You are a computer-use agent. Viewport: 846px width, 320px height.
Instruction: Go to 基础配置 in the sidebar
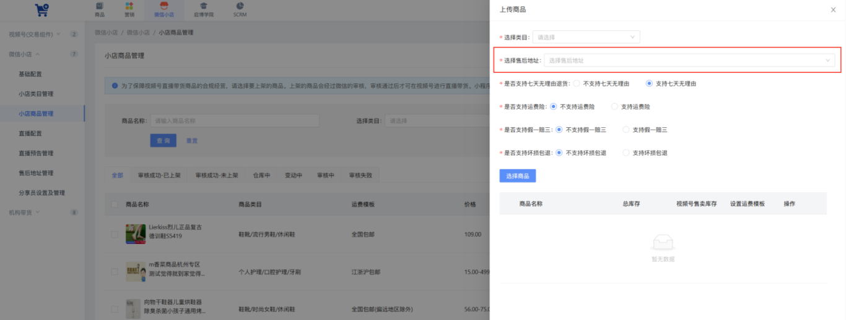click(30, 74)
